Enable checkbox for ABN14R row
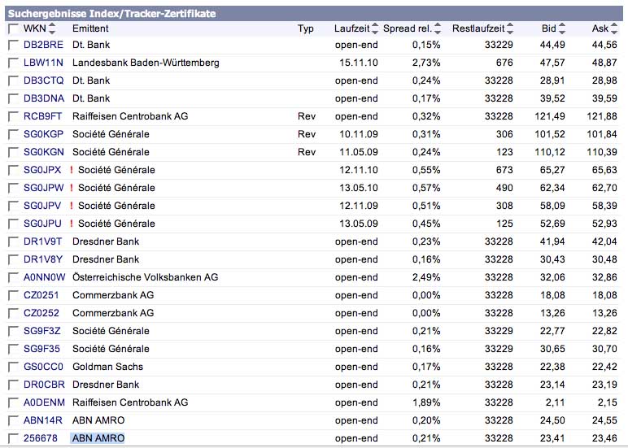Screen dimensions: 628x448 point(12,420)
